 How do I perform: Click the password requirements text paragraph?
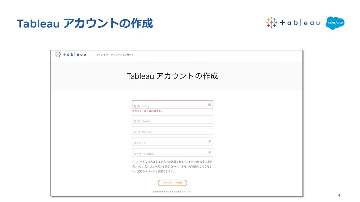(x=172, y=167)
